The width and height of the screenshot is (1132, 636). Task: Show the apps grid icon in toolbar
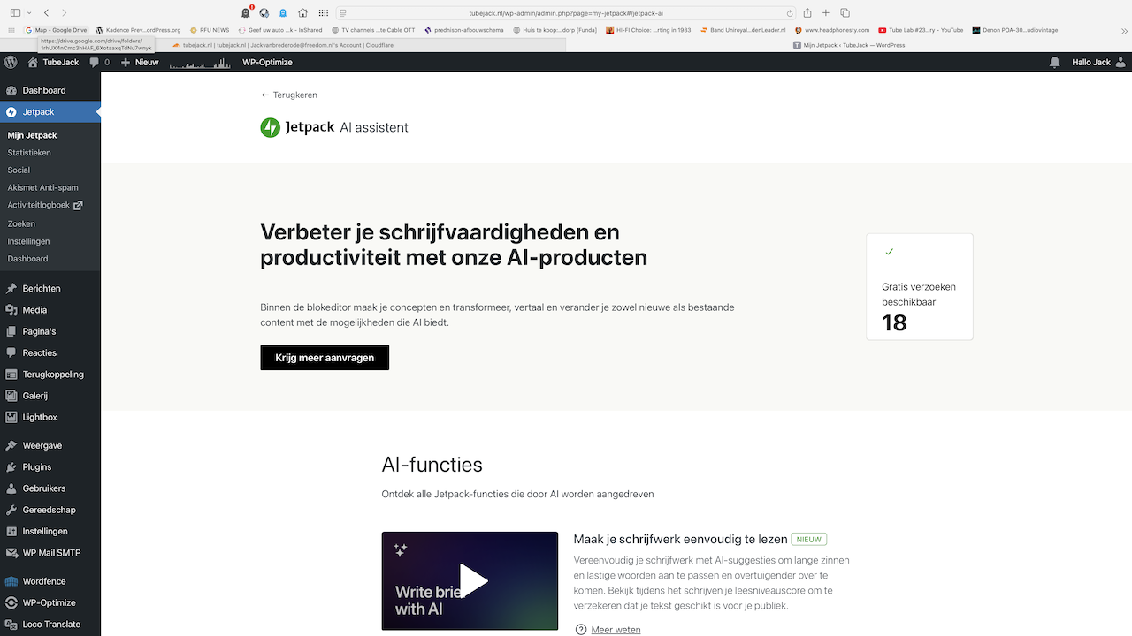pos(324,13)
